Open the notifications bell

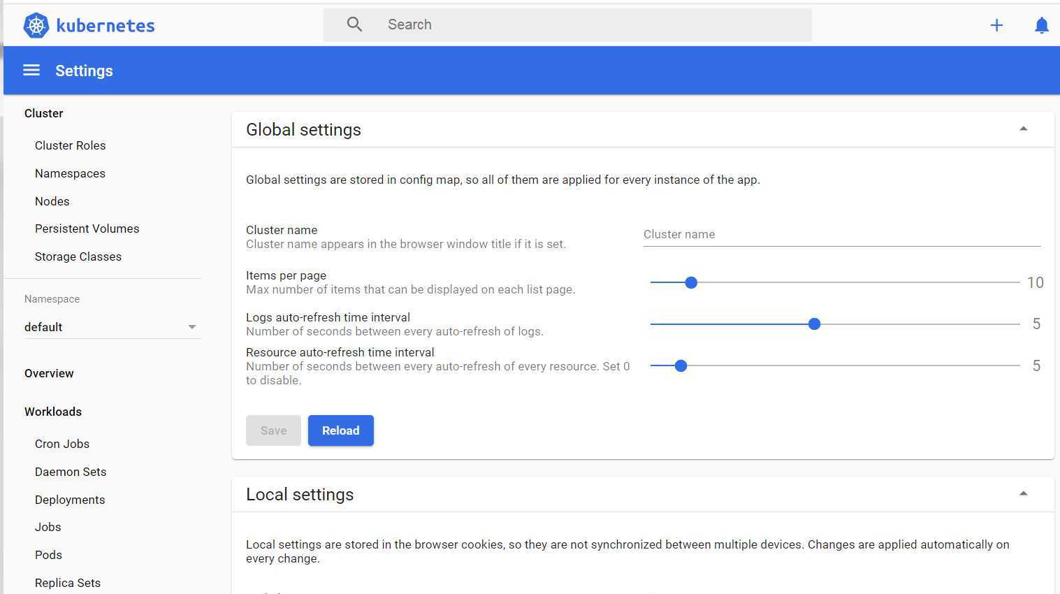coord(1041,25)
